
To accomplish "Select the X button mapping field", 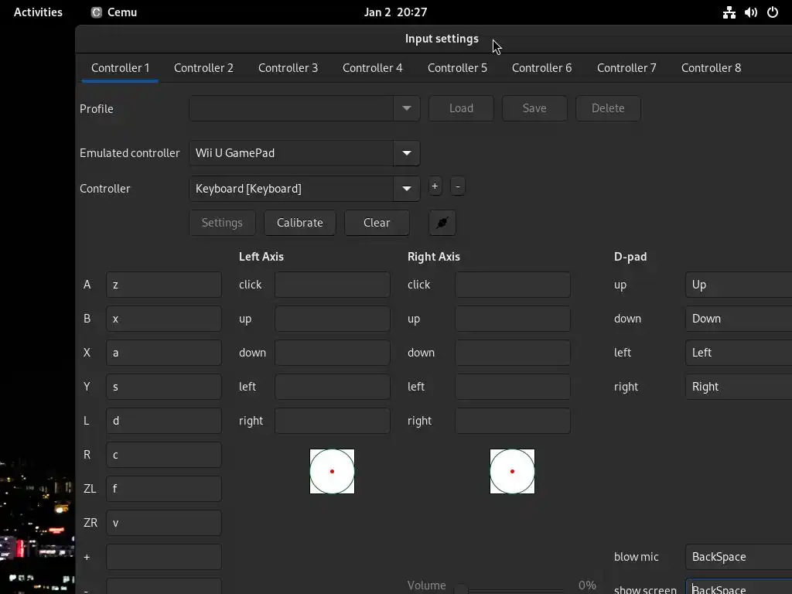I will (x=164, y=353).
